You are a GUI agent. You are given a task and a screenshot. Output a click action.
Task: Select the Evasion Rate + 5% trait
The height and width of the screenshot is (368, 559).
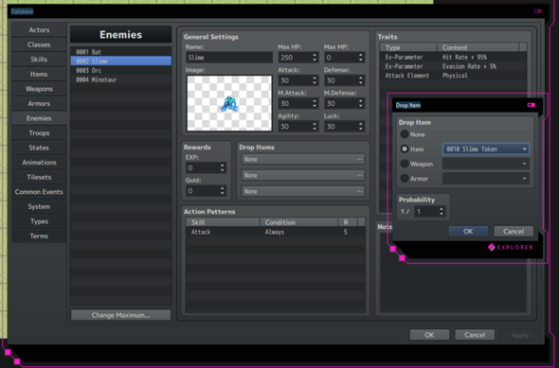pyautogui.click(x=453, y=66)
